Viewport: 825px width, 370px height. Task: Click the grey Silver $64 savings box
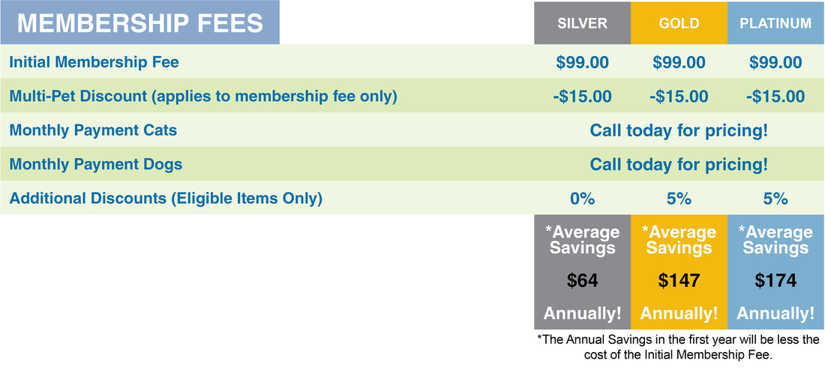click(583, 272)
